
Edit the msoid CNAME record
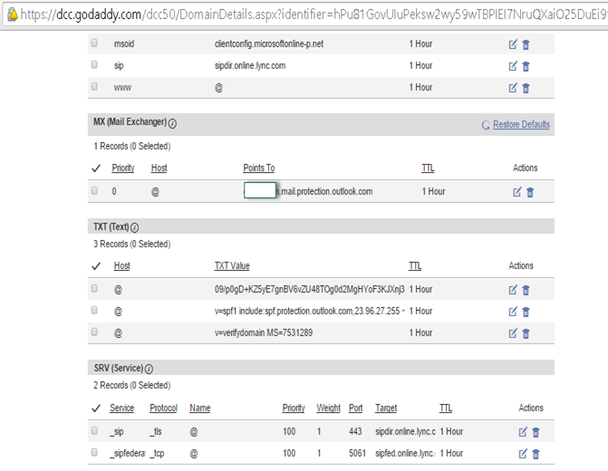tap(513, 44)
